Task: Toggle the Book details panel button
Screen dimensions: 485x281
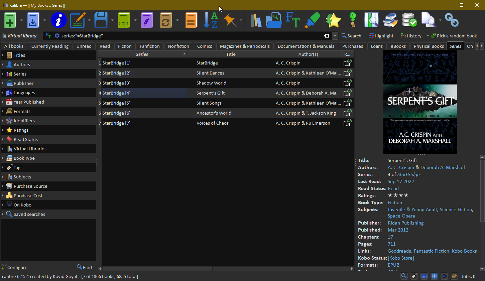Action: tap(454, 276)
